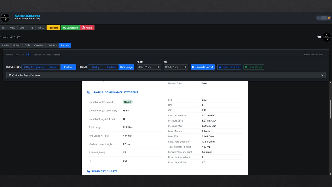332x187 pixels.
Task: Click the admin person icon on the Admin button
Action: (84, 28)
